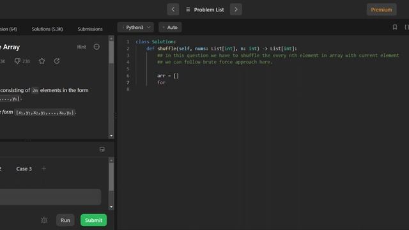
Task: Switch to Solutions (5.3K) tab
Action: coord(47,29)
